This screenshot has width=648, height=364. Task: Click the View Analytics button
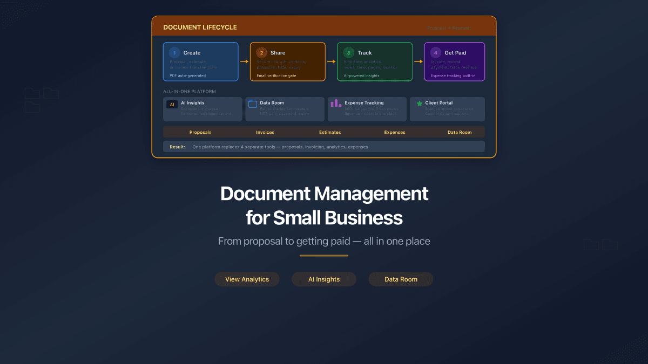(247, 279)
